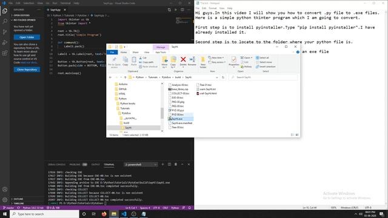This screenshot has width=388, height=218.
Task: Expand OUTLINE section in VS Code sidebar
Action: (x=18, y=199)
